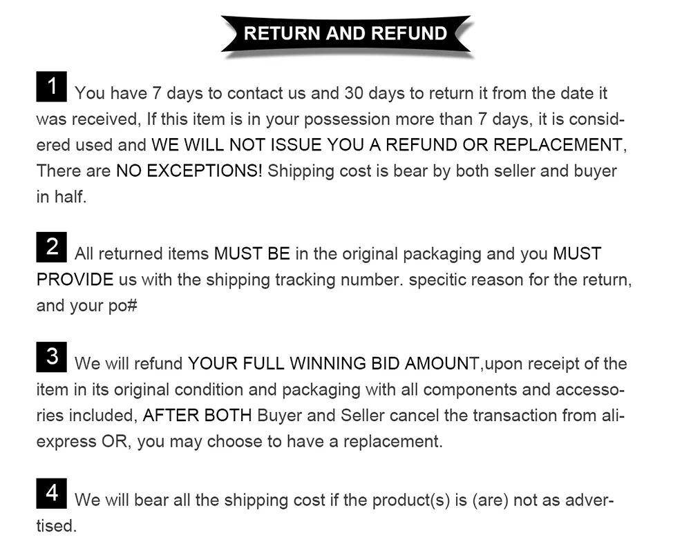Click the text NO EXCEPTIONS!

tap(189, 171)
